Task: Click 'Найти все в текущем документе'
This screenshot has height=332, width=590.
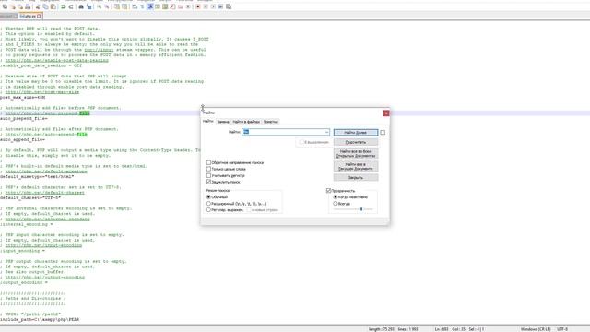Action: pyautogui.click(x=356, y=166)
